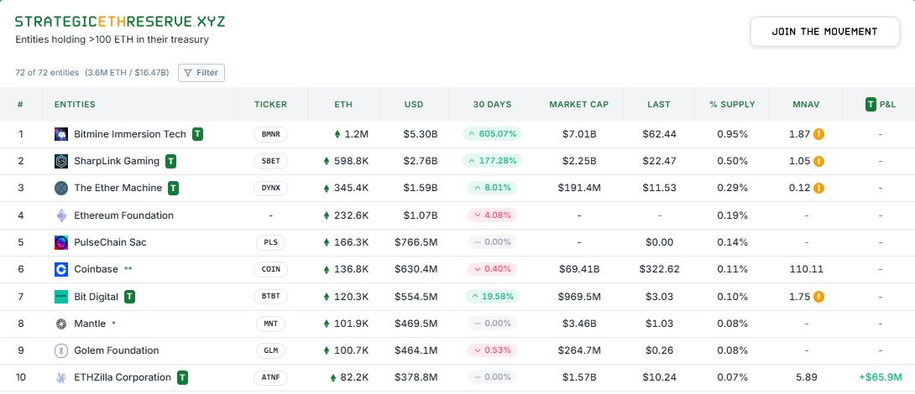Screen dimensions: 915x394
Task: Sort by the 30 Days column header
Action: pos(492,105)
